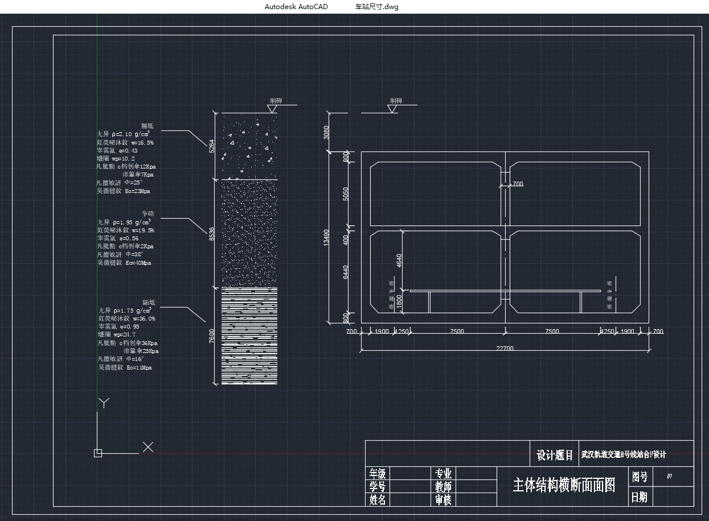Image resolution: width=709 pixels, height=521 pixels.
Task: Select the 22700 overall width dimension
Action: (505, 348)
